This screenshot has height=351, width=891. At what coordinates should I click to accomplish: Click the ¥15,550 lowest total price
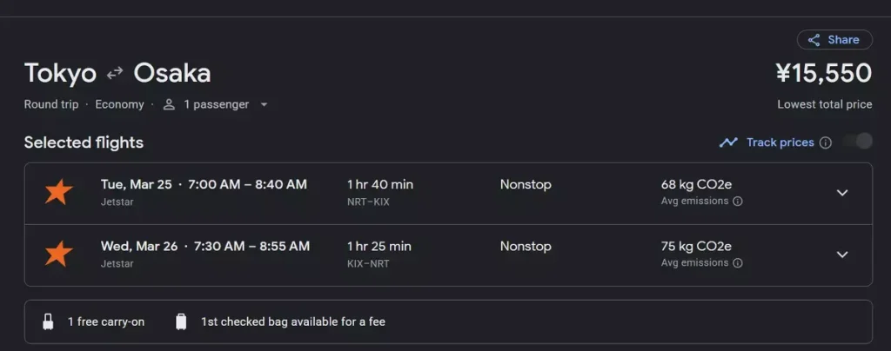click(x=823, y=74)
